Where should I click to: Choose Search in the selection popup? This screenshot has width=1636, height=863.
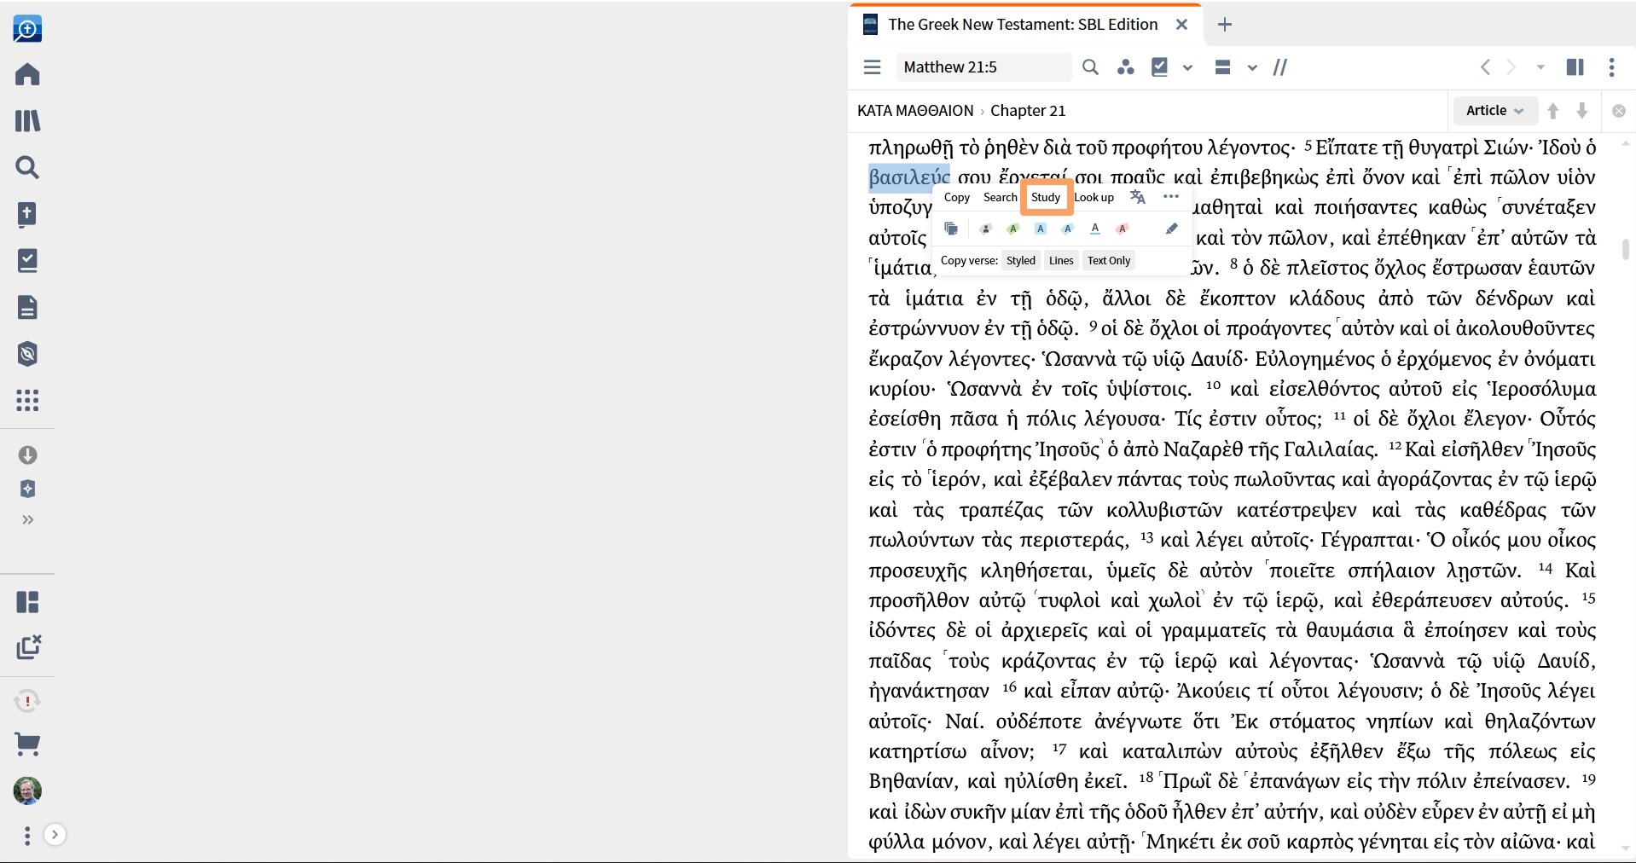1001,197
